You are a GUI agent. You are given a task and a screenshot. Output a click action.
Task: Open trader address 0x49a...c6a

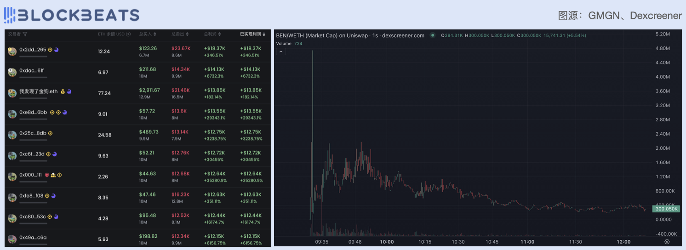pos(33,238)
